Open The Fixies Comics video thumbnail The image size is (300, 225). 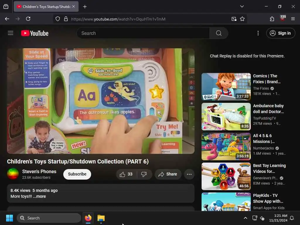click(226, 87)
